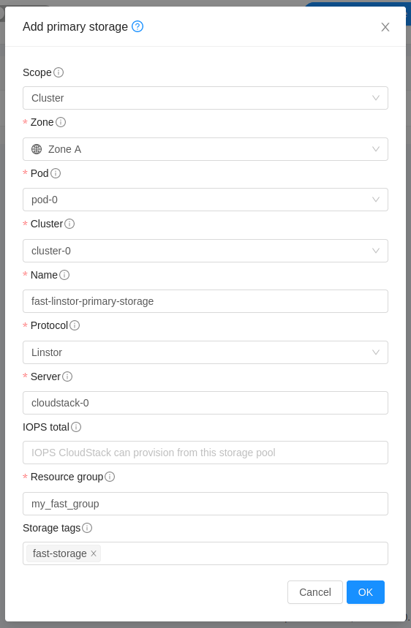Click the Storage tags info icon

(87, 529)
